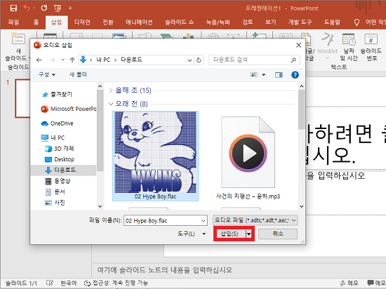Open help with the blue question icon
Image resolution: width=386 pixels, height=289 pixels.
[295, 75]
